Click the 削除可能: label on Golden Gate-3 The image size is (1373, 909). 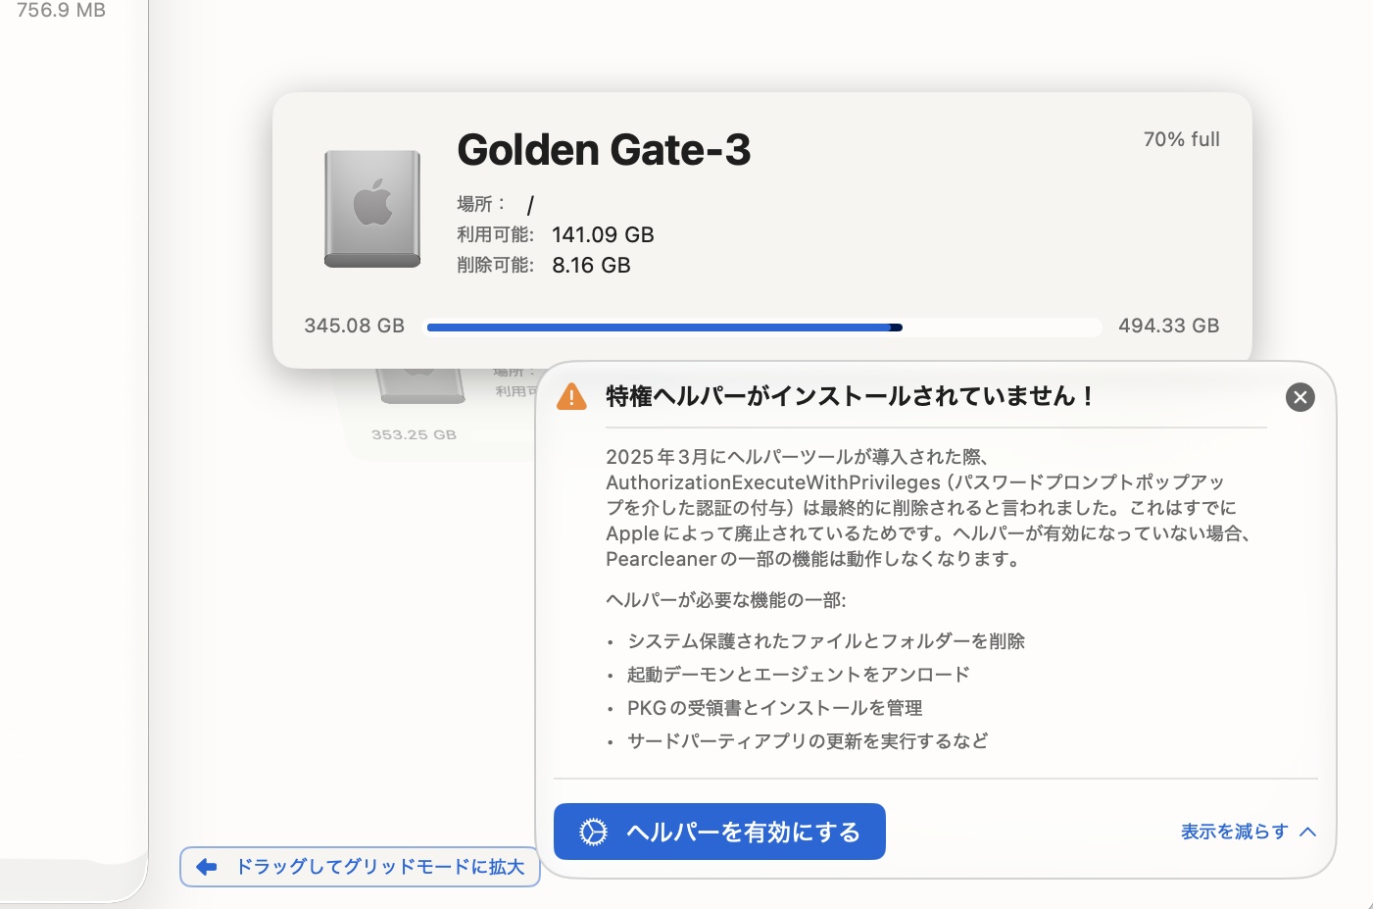(x=495, y=265)
